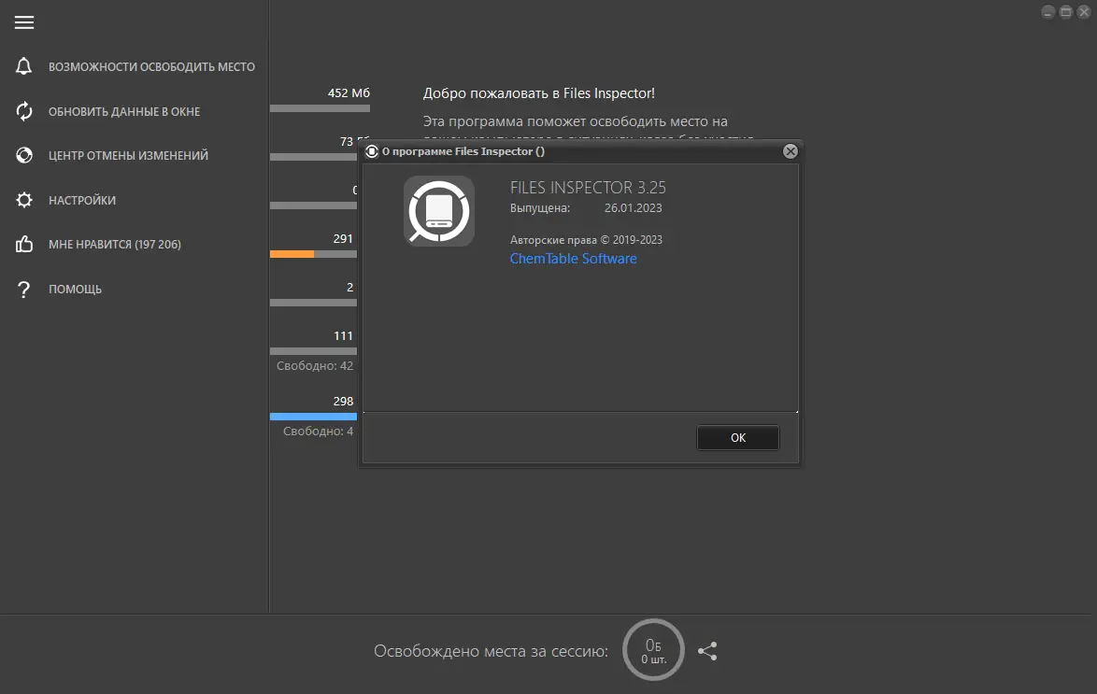The height and width of the screenshot is (694, 1097).
Task: Select ВОЗМОЖНОСТИ ОСВОБОДИТЬ МЕСТО sidebar entry
Action: tap(151, 66)
